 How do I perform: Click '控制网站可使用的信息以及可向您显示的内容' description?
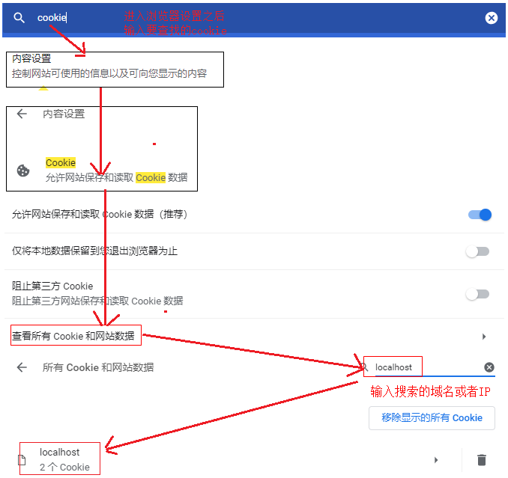point(109,73)
